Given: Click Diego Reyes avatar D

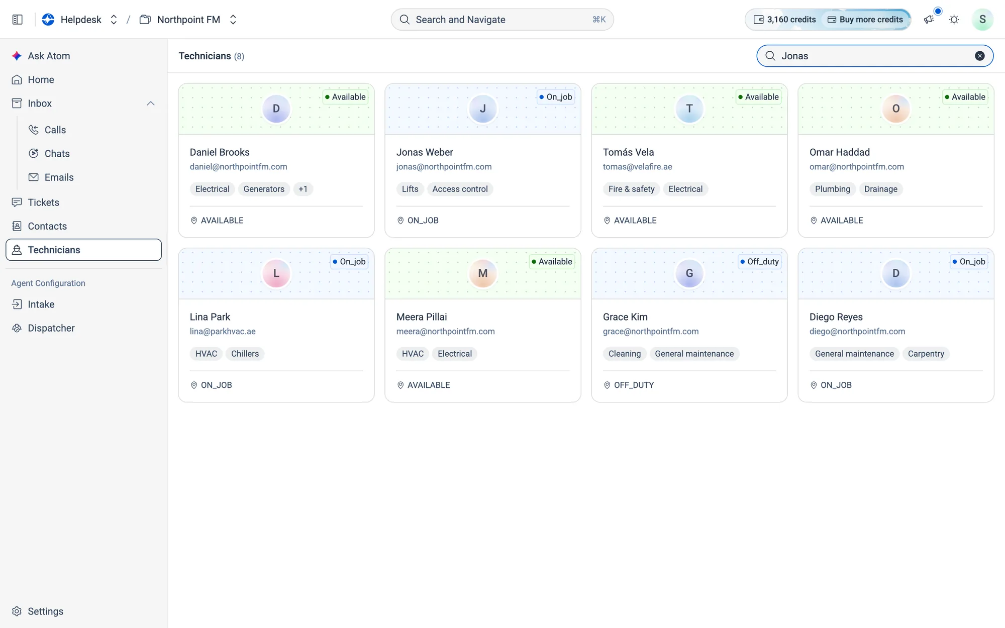Looking at the screenshot, I should pos(895,273).
